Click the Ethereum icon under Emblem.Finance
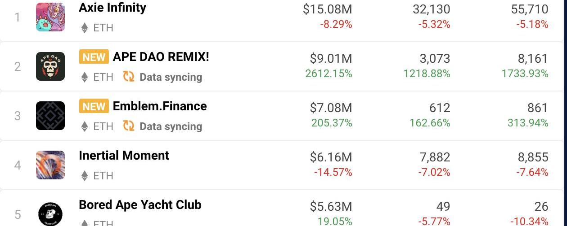 84,126
